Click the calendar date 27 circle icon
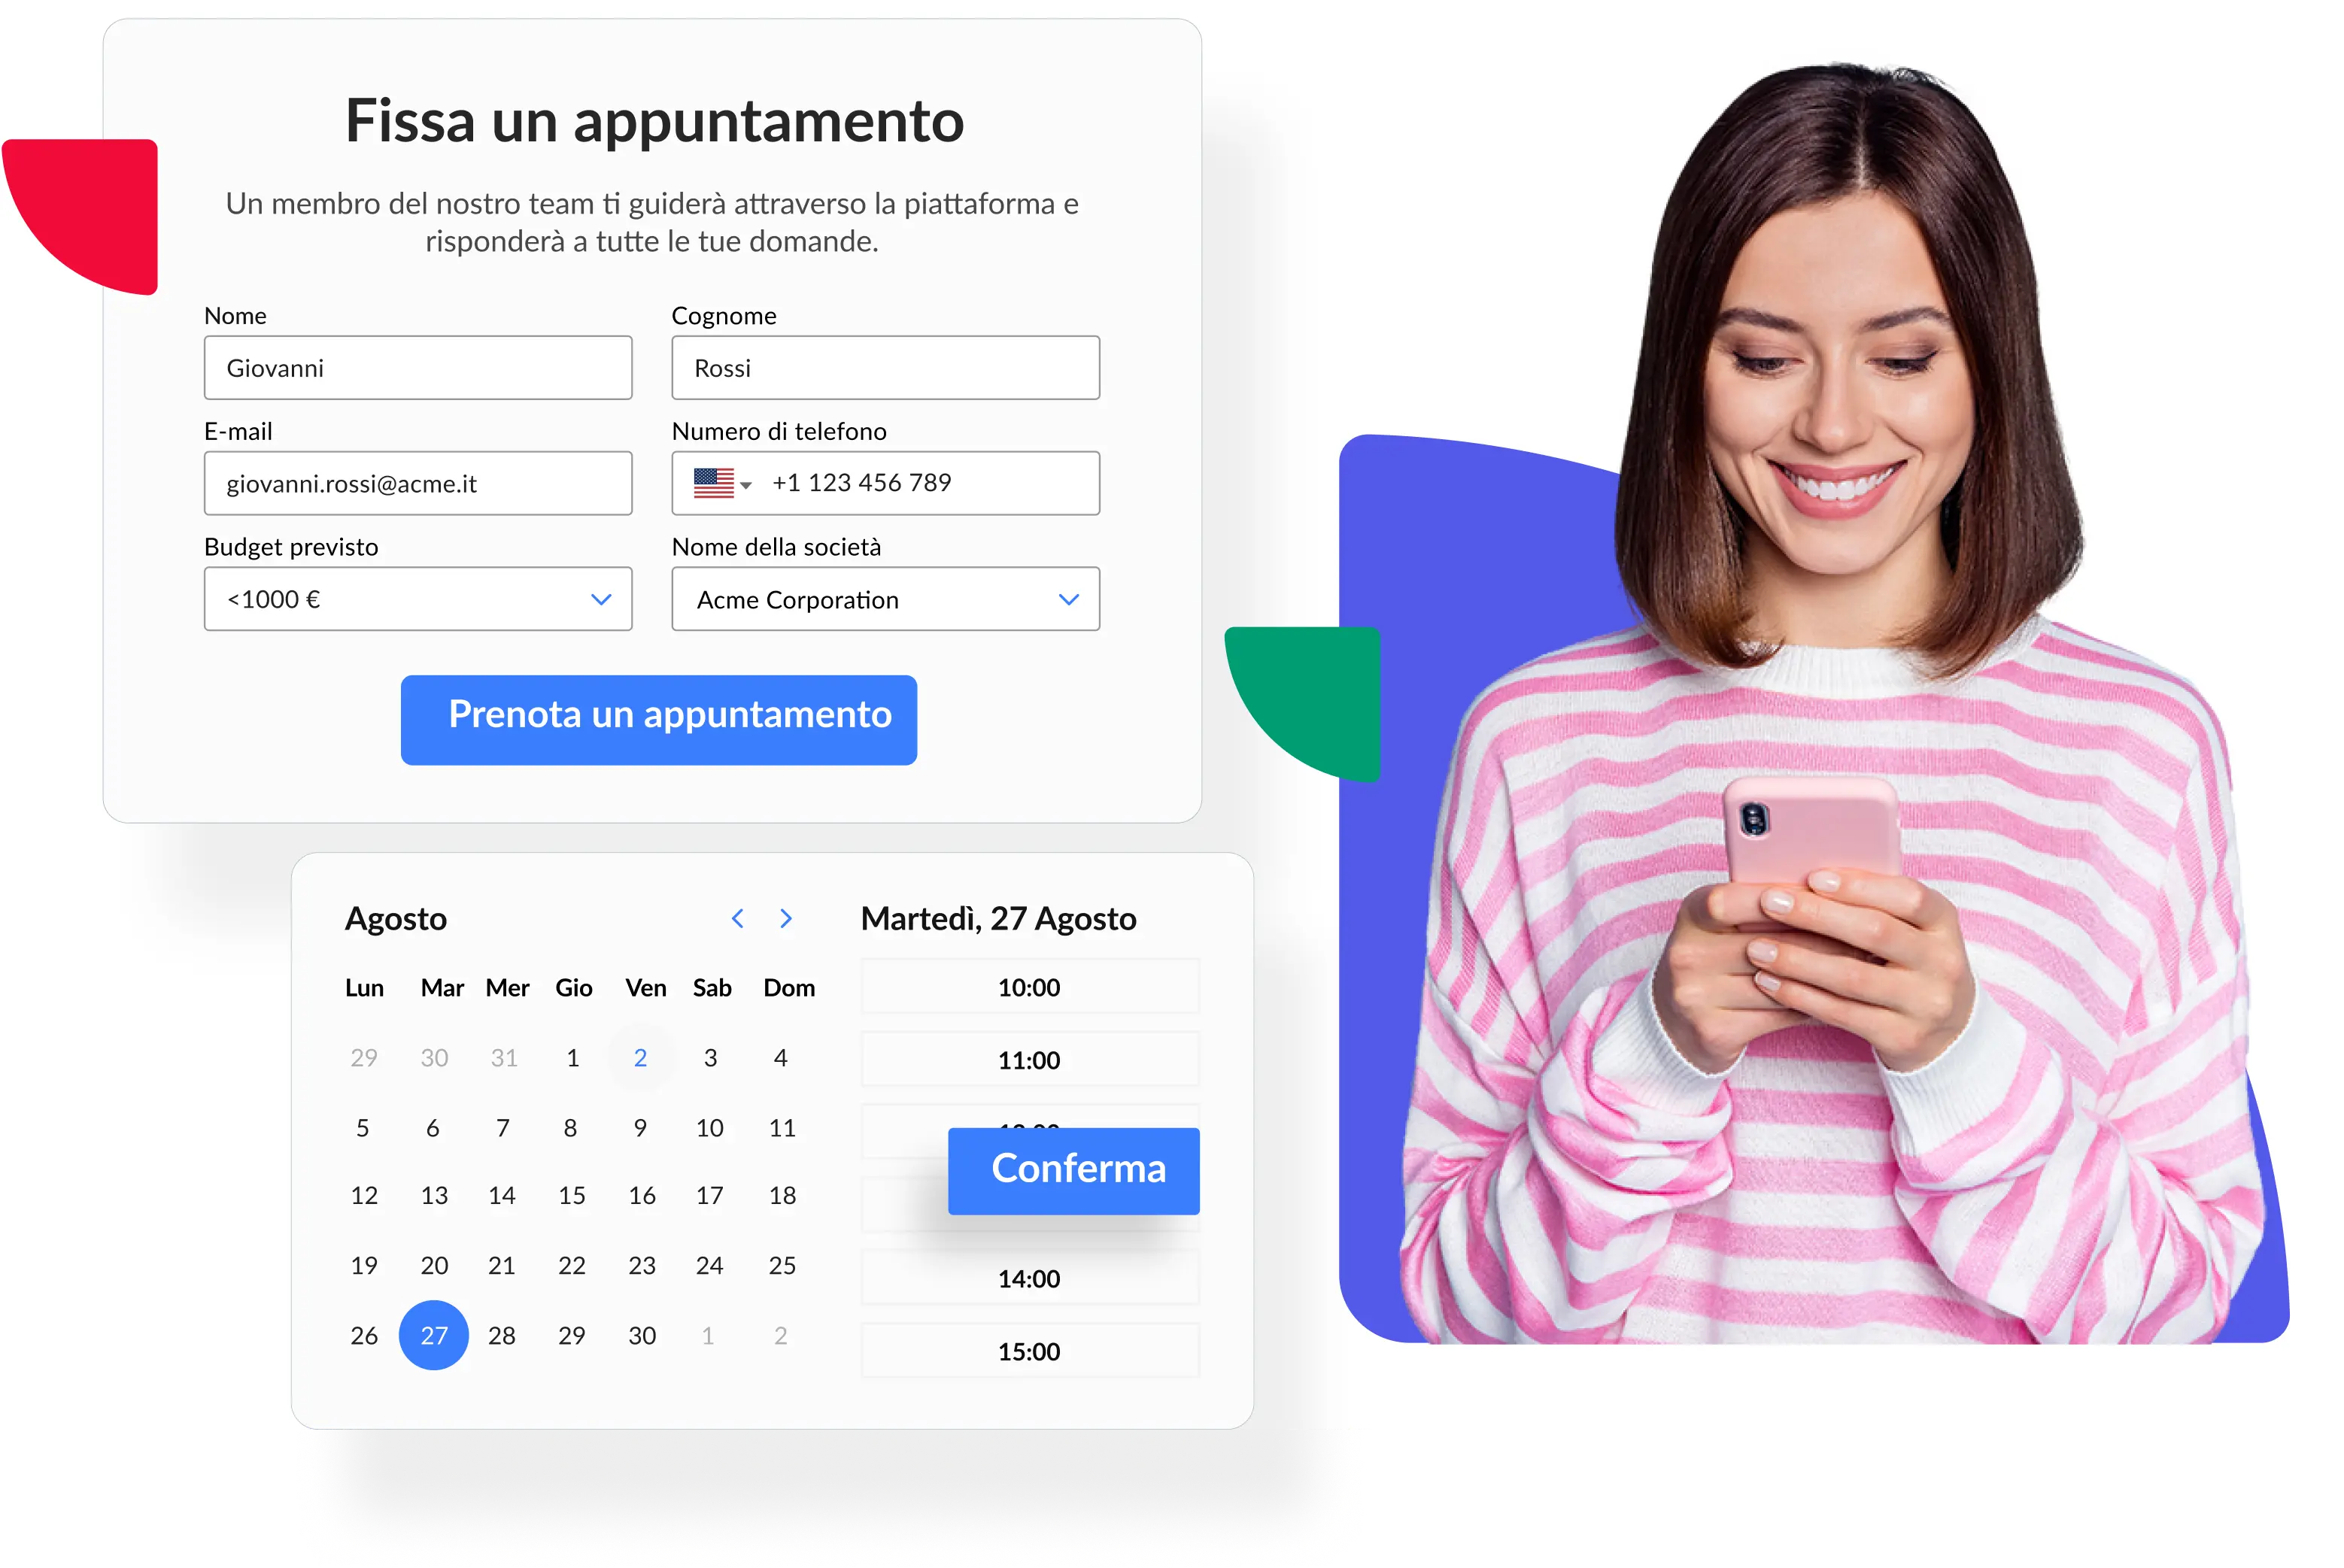2344x1568 pixels. point(433,1333)
